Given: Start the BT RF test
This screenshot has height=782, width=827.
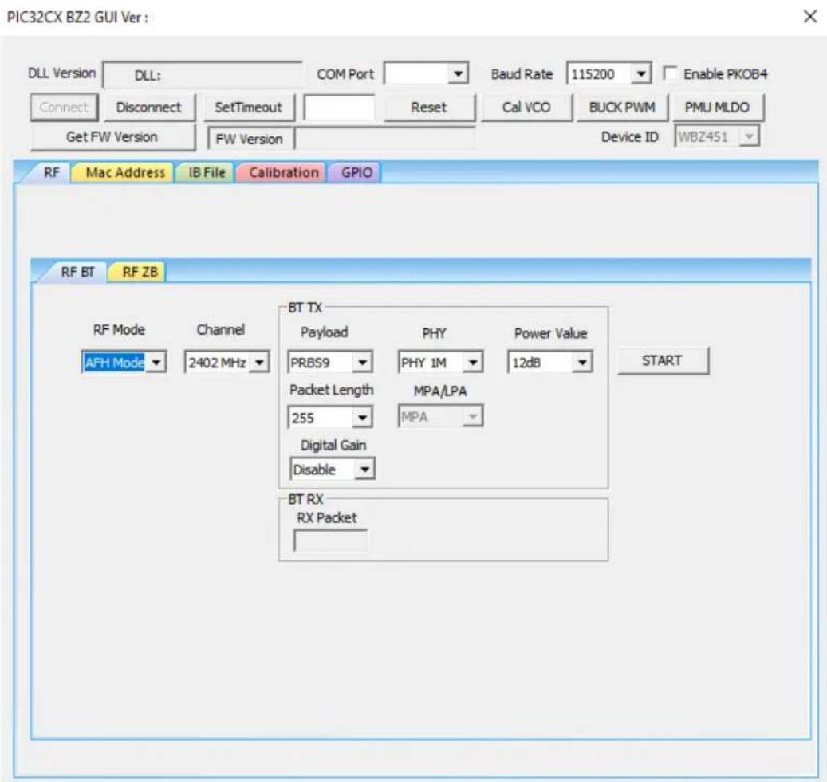Looking at the screenshot, I should tap(663, 360).
